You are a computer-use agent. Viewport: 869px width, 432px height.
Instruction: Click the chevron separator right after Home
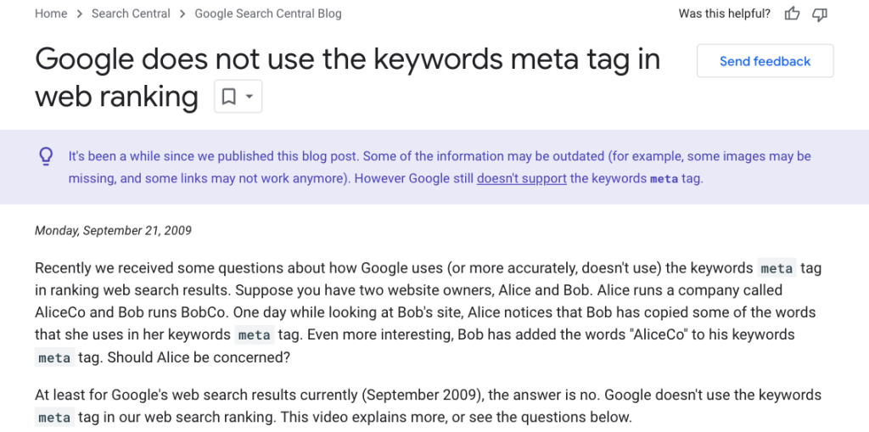click(79, 14)
